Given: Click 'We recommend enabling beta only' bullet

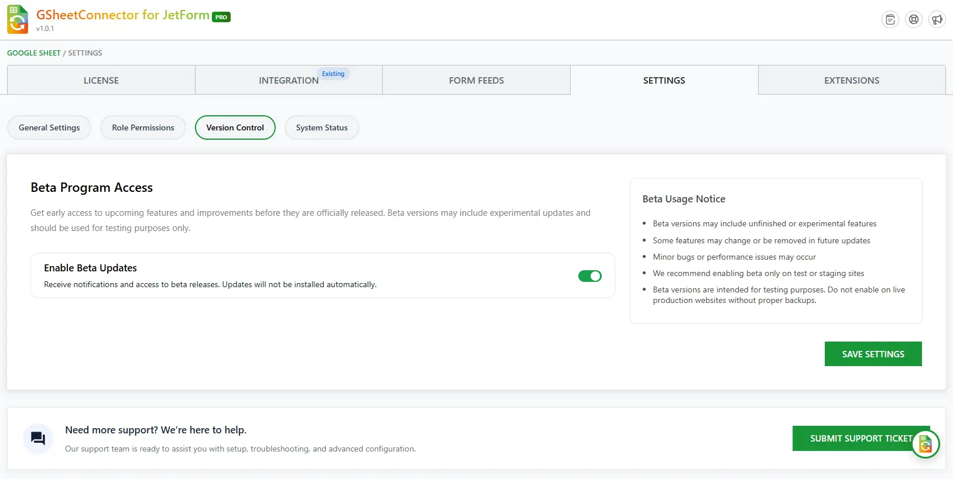Looking at the screenshot, I should point(758,273).
